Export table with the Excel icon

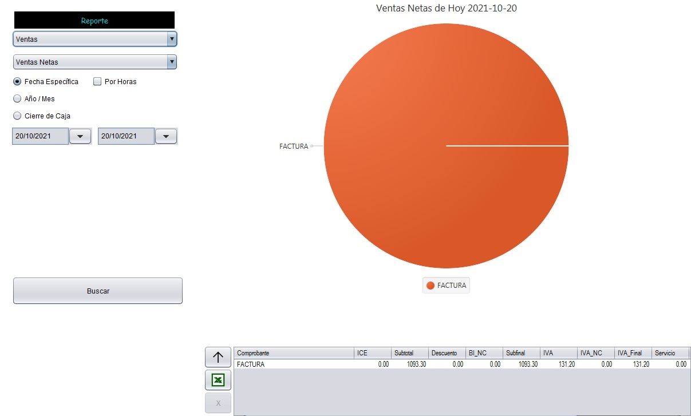pos(218,380)
